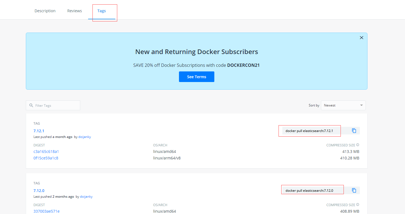This screenshot has width=405, height=214.
Task: Open doijanky profile under tag 7.12.0
Action: pos(86,197)
